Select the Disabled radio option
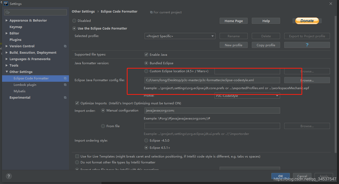Viewport: 339px width, 184px height. point(74,21)
